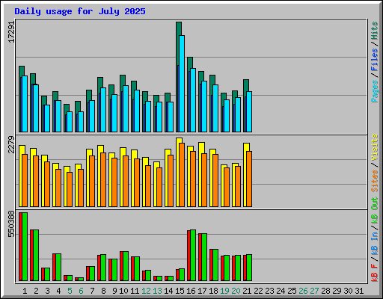Click the orange Sites bar for day 15
This screenshot has width=383, height=299.
(182, 175)
